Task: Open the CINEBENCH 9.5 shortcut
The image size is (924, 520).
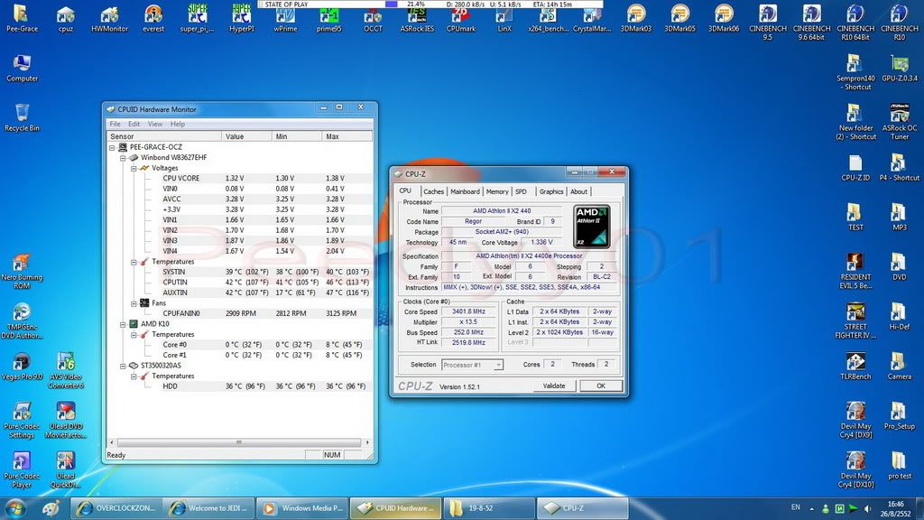Action: pyautogui.click(x=767, y=23)
